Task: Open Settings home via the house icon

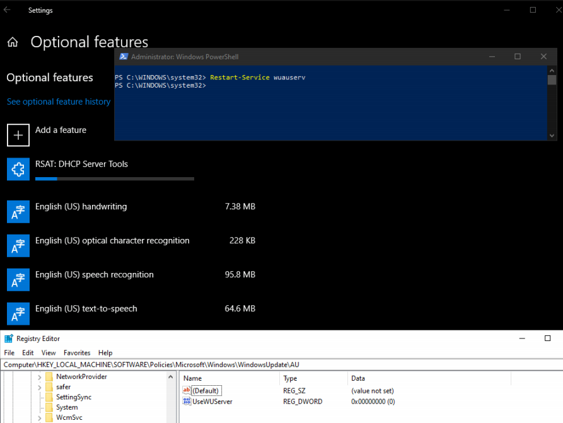Action: (13, 42)
